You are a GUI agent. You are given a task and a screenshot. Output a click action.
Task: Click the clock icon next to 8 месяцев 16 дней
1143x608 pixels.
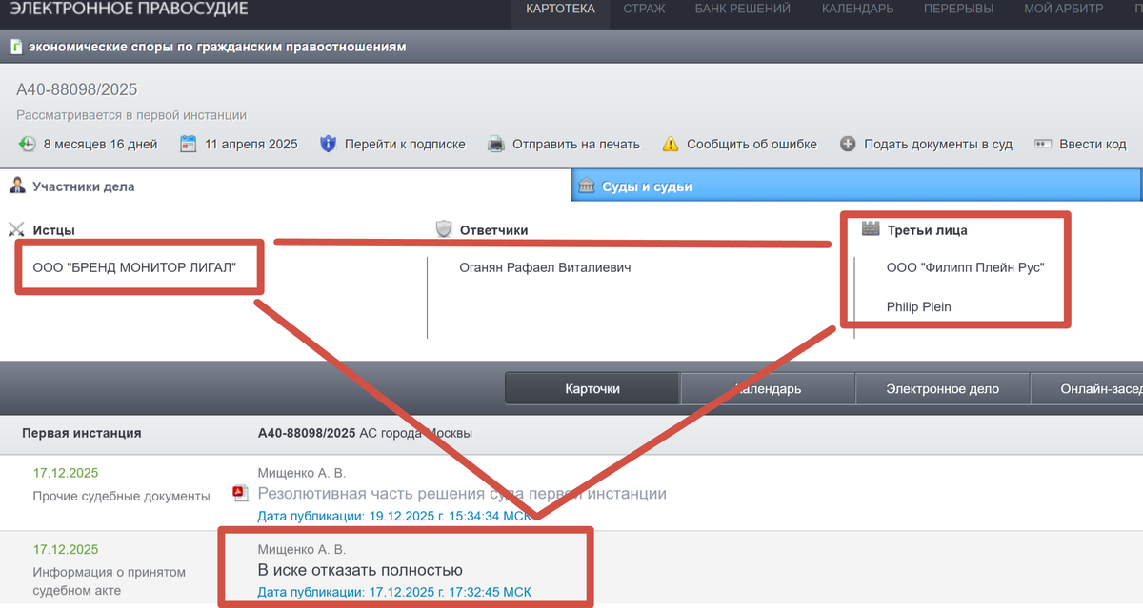(x=27, y=145)
